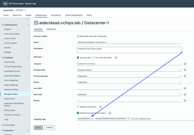This screenshot has height=135, width=194.
Task: Click the Onboarding icon
Action: (3, 125)
